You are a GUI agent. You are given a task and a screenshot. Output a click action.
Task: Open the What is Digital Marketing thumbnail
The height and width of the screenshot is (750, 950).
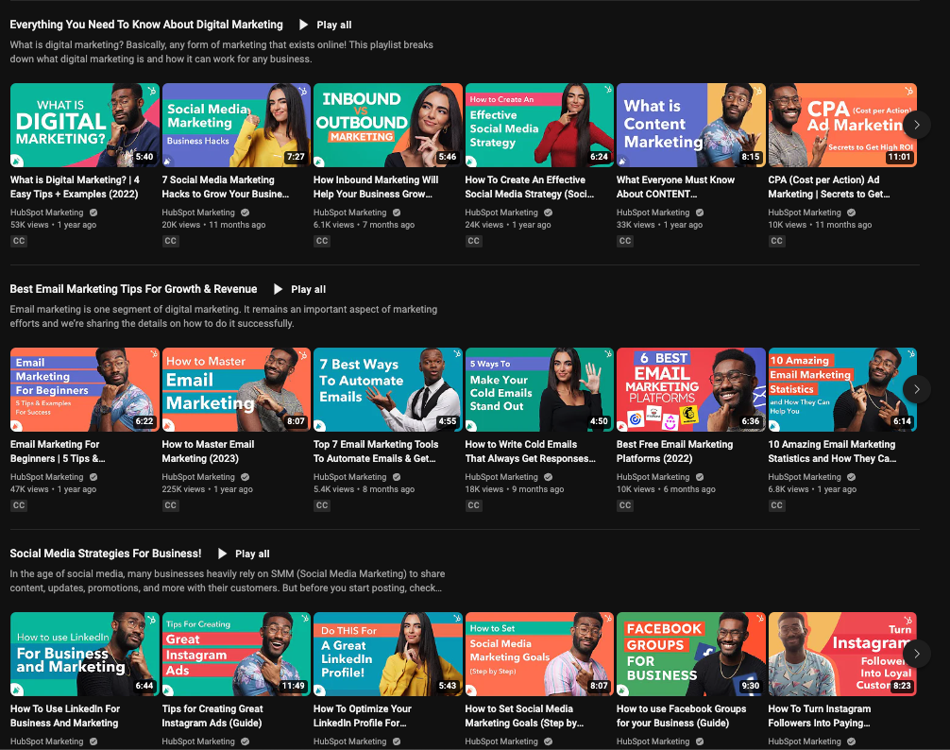pos(84,125)
